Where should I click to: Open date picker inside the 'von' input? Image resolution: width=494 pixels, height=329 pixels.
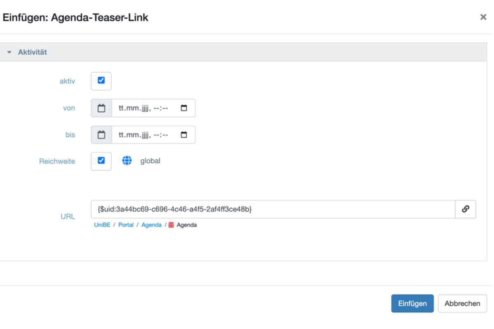(184, 108)
